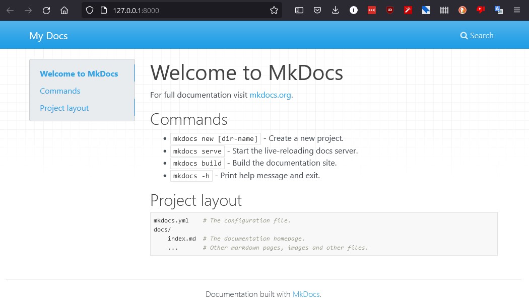Go to Project layout in sidebar

pos(64,108)
